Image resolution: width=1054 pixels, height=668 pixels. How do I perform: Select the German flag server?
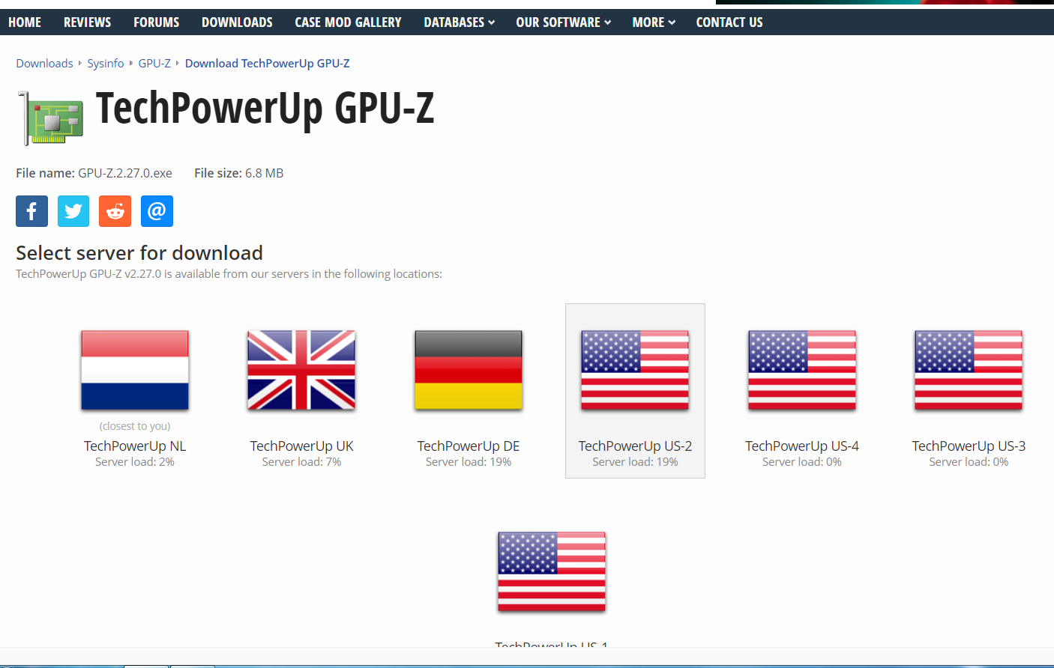coord(469,370)
